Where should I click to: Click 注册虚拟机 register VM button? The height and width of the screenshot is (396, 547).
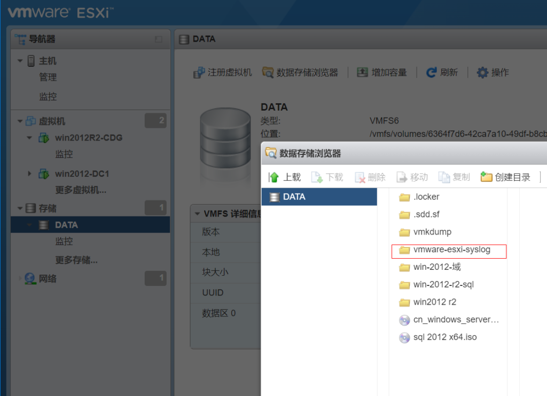223,72
